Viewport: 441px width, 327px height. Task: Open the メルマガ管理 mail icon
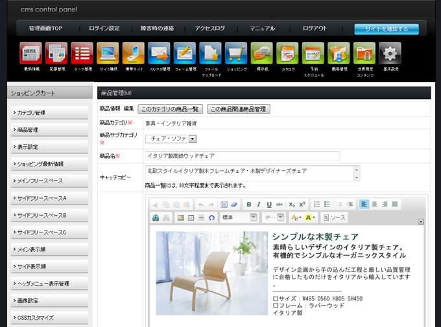(x=159, y=54)
